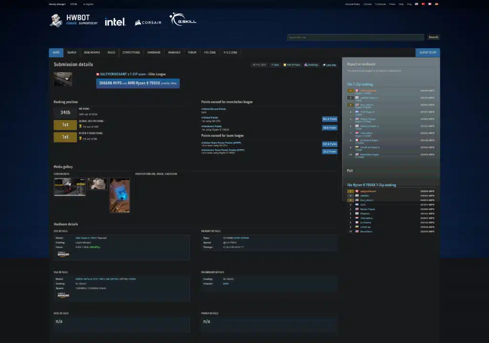Screen dimensions: 489x343
Task: Open saltycroissant in Ryzen 9 7950X ranking
Action: 368,191
